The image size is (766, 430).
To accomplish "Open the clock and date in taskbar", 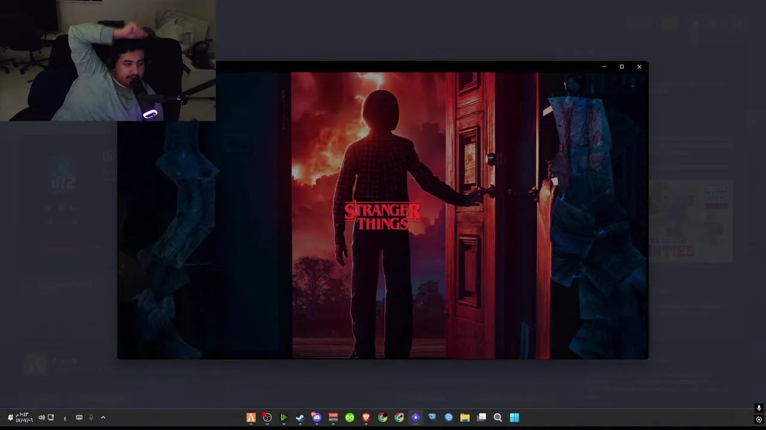I will (25, 417).
